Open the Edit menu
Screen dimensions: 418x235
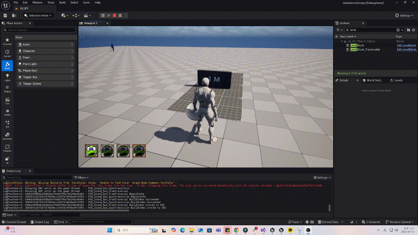[x=25, y=2]
